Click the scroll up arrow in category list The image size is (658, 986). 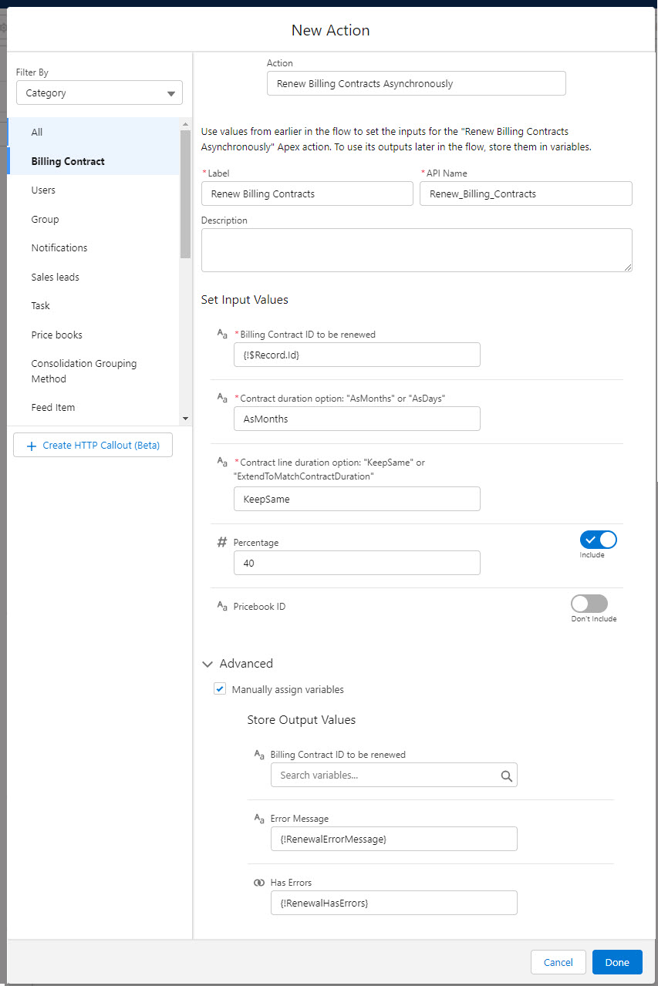(x=185, y=124)
